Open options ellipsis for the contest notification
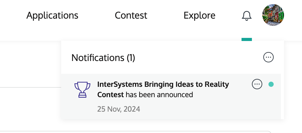 [x=257, y=84]
